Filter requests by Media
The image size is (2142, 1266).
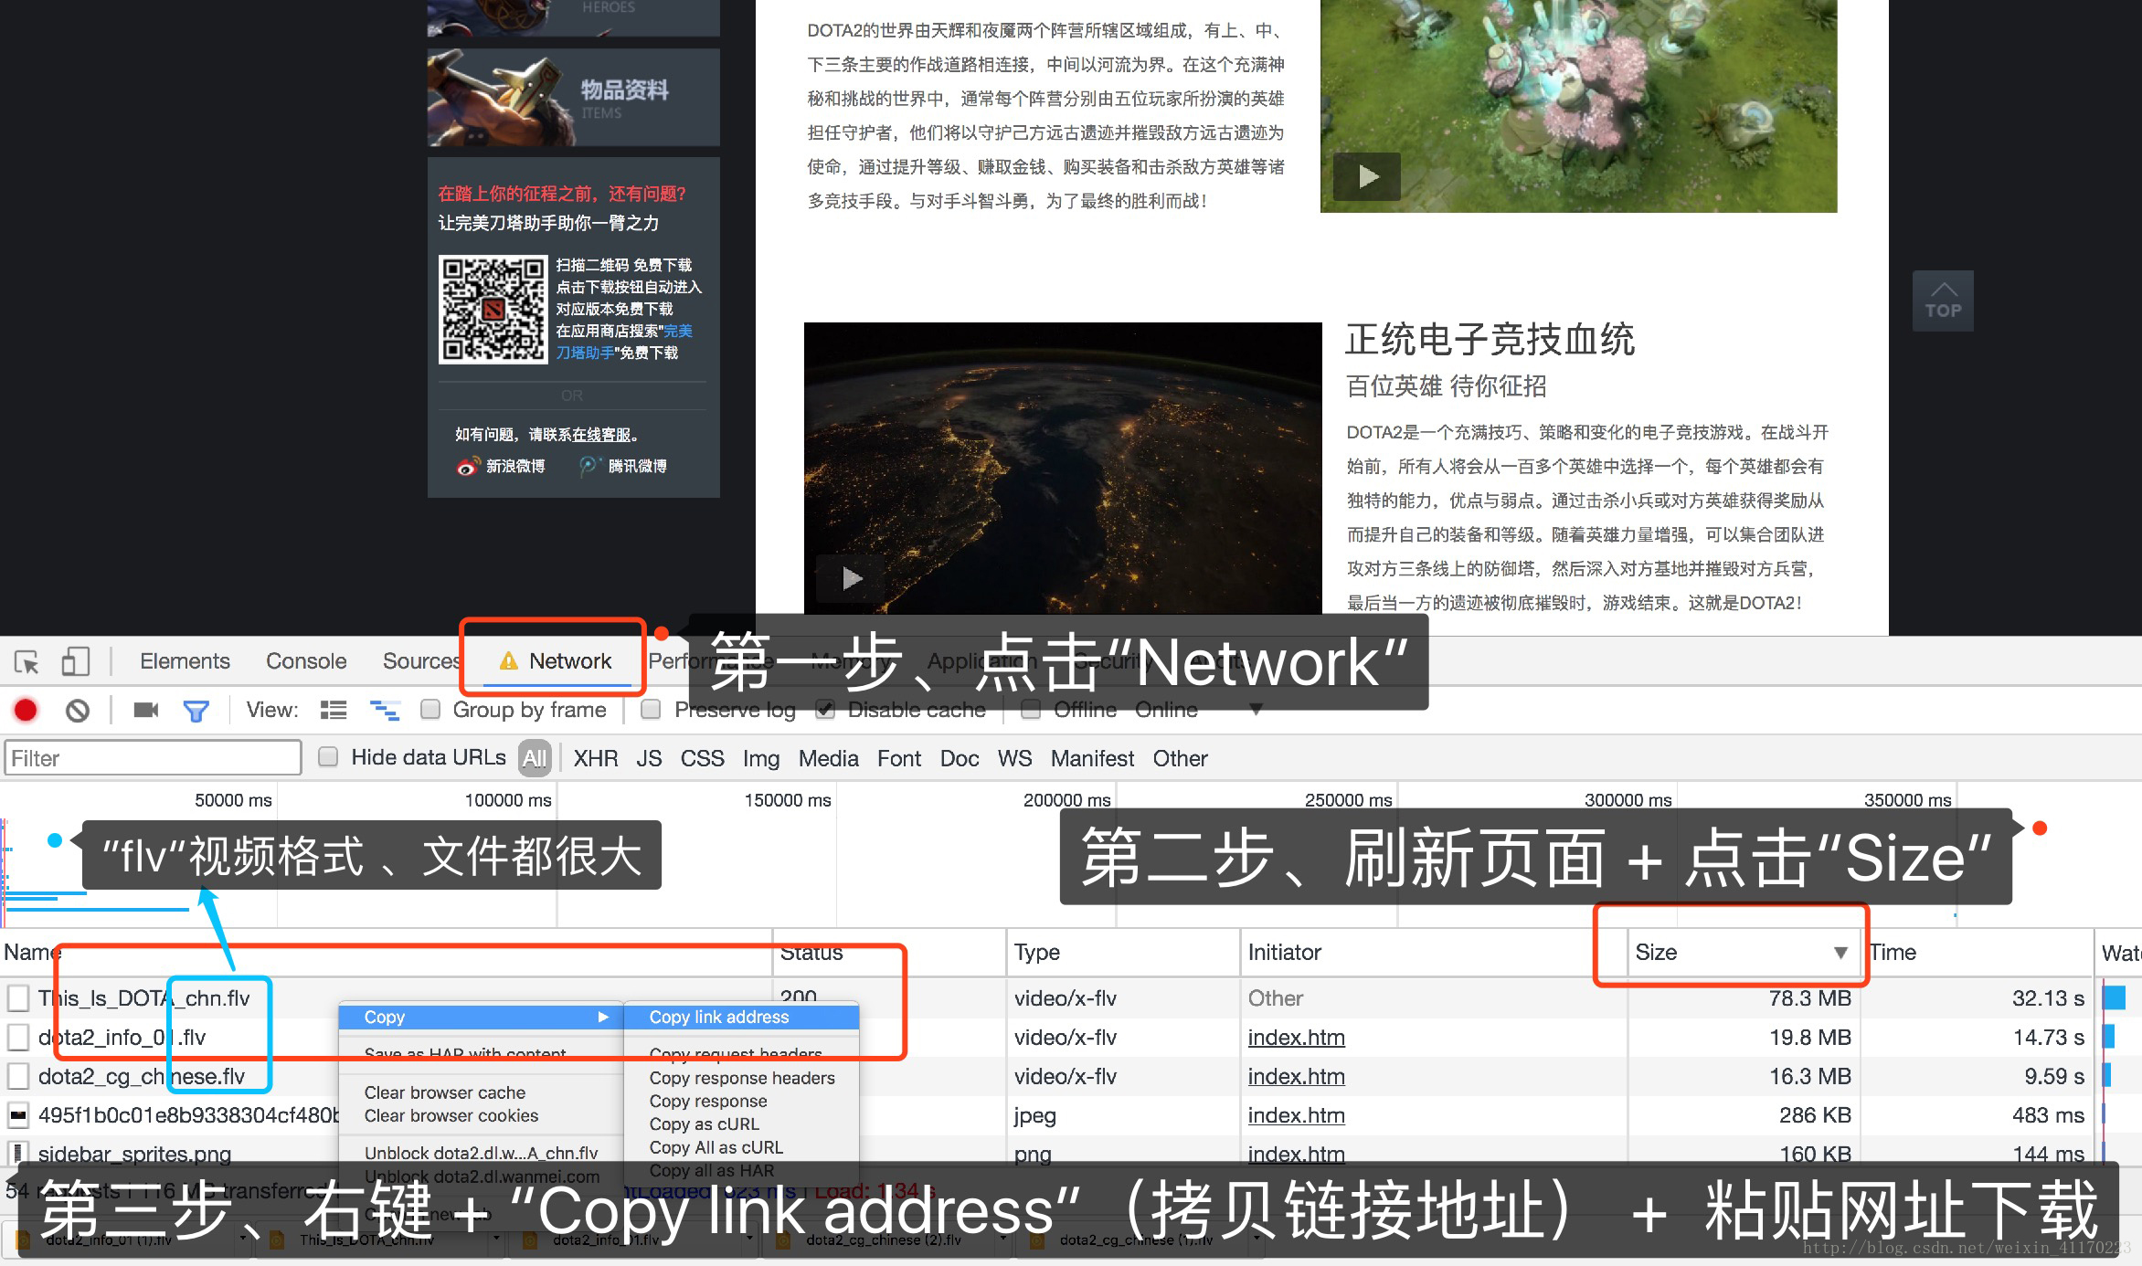pos(828,758)
